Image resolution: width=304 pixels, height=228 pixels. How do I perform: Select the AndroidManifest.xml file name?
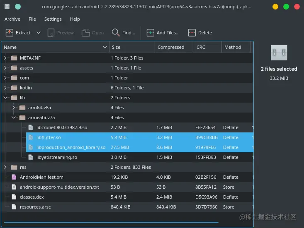(42, 177)
